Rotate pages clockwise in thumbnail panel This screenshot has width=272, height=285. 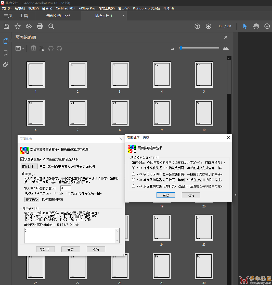coord(59,48)
